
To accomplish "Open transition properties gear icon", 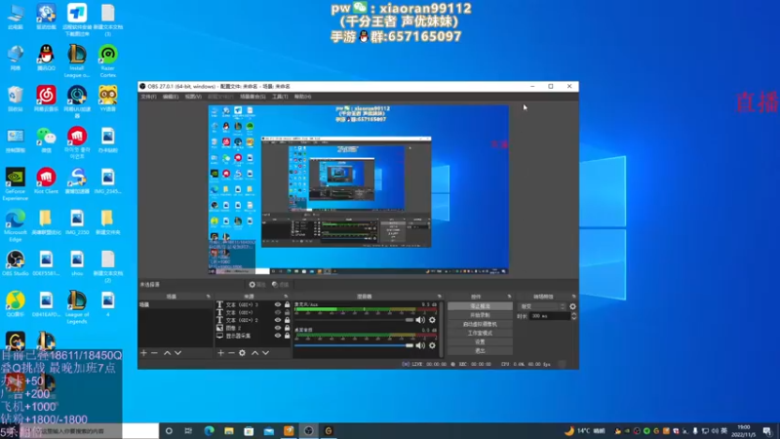I will (572, 306).
